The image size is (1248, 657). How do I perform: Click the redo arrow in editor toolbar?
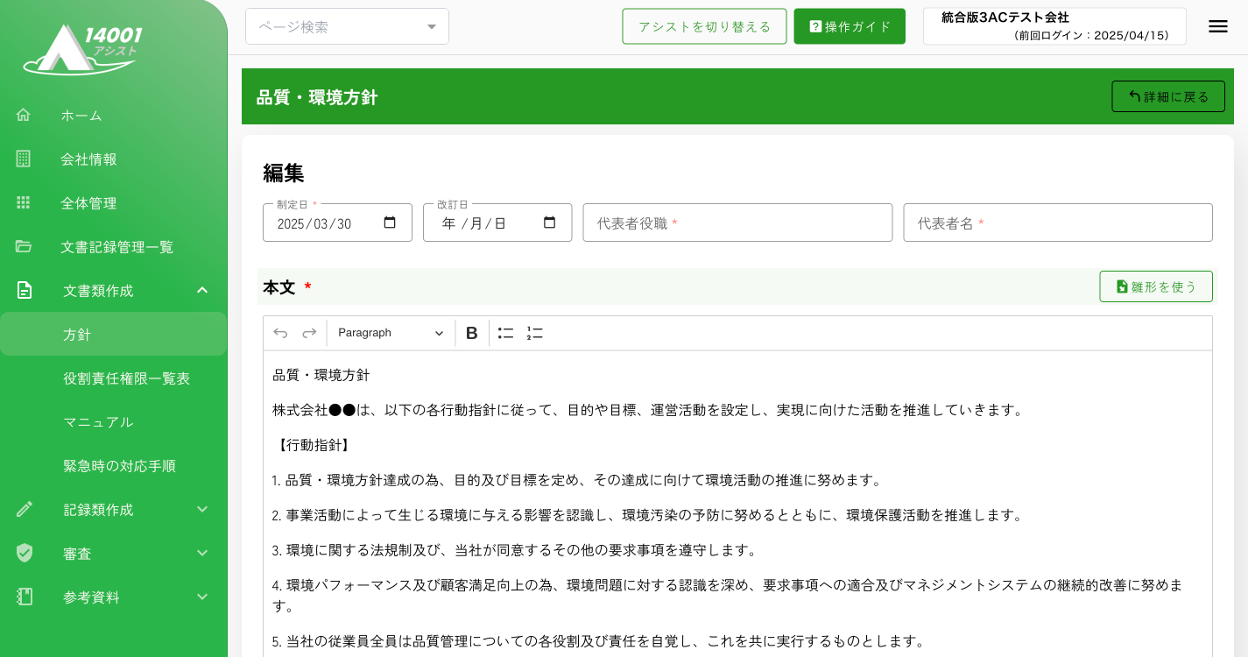[x=309, y=333]
